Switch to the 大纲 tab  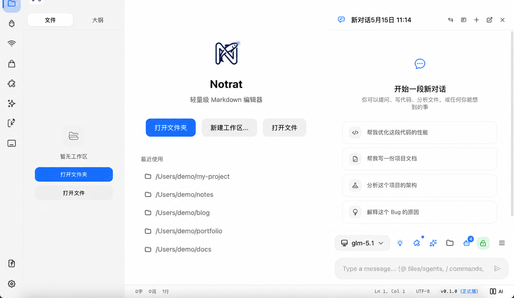click(x=97, y=20)
